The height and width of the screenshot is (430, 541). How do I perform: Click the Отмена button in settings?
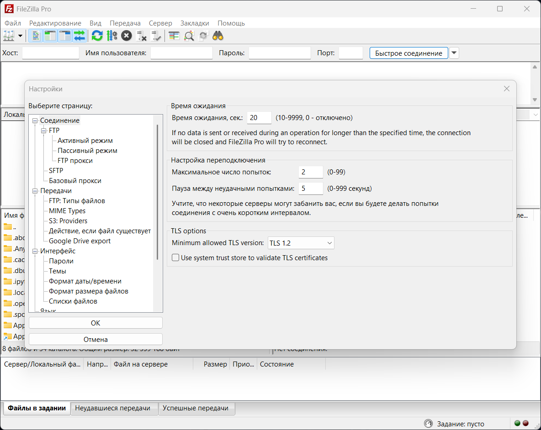point(95,339)
